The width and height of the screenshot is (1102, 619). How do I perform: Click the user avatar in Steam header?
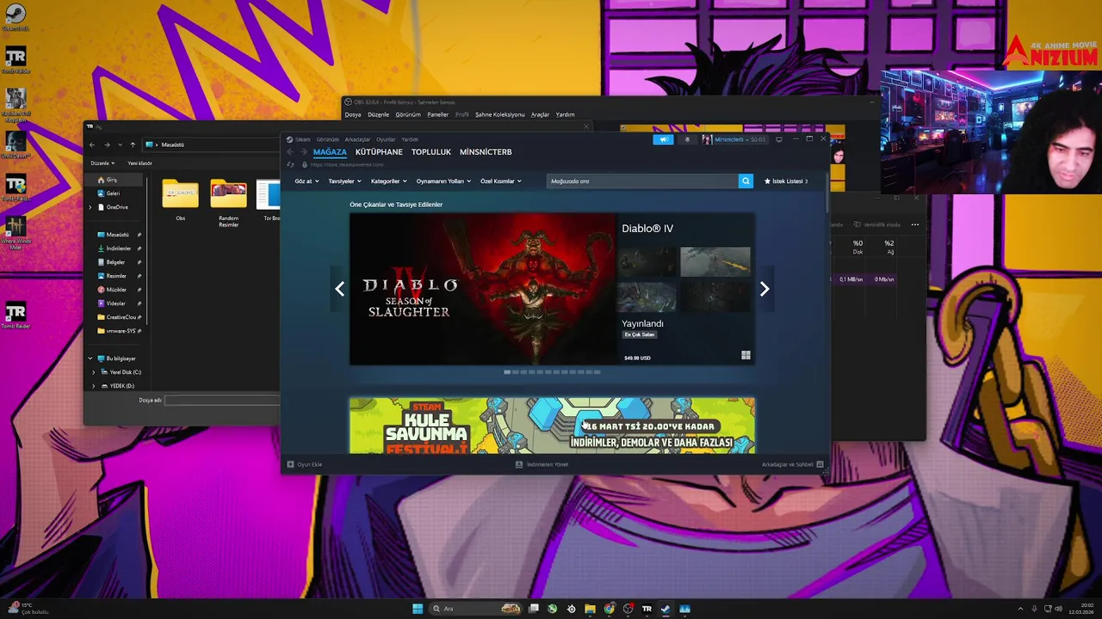coord(707,139)
